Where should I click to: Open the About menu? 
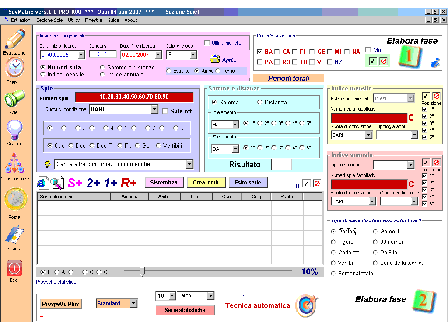pos(130,20)
